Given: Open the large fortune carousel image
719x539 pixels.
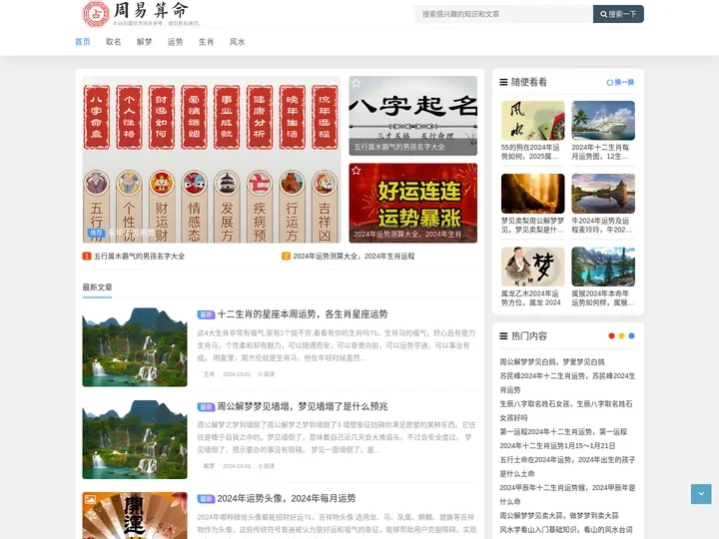Looking at the screenshot, I should coord(212,159).
